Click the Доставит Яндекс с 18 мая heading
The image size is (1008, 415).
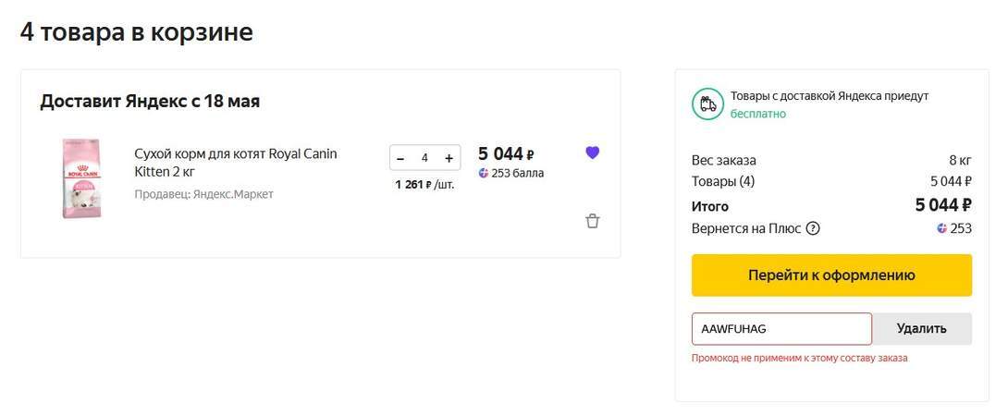(x=150, y=102)
